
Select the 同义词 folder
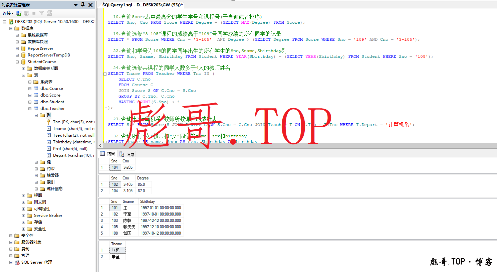40,202
